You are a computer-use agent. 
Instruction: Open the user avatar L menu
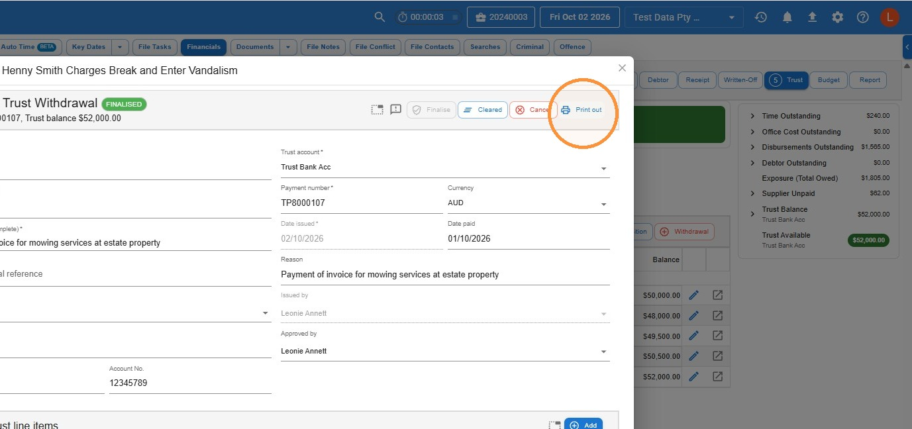pos(889,17)
